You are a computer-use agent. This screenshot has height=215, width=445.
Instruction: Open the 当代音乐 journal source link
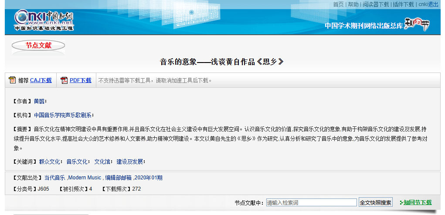[x=54, y=178]
